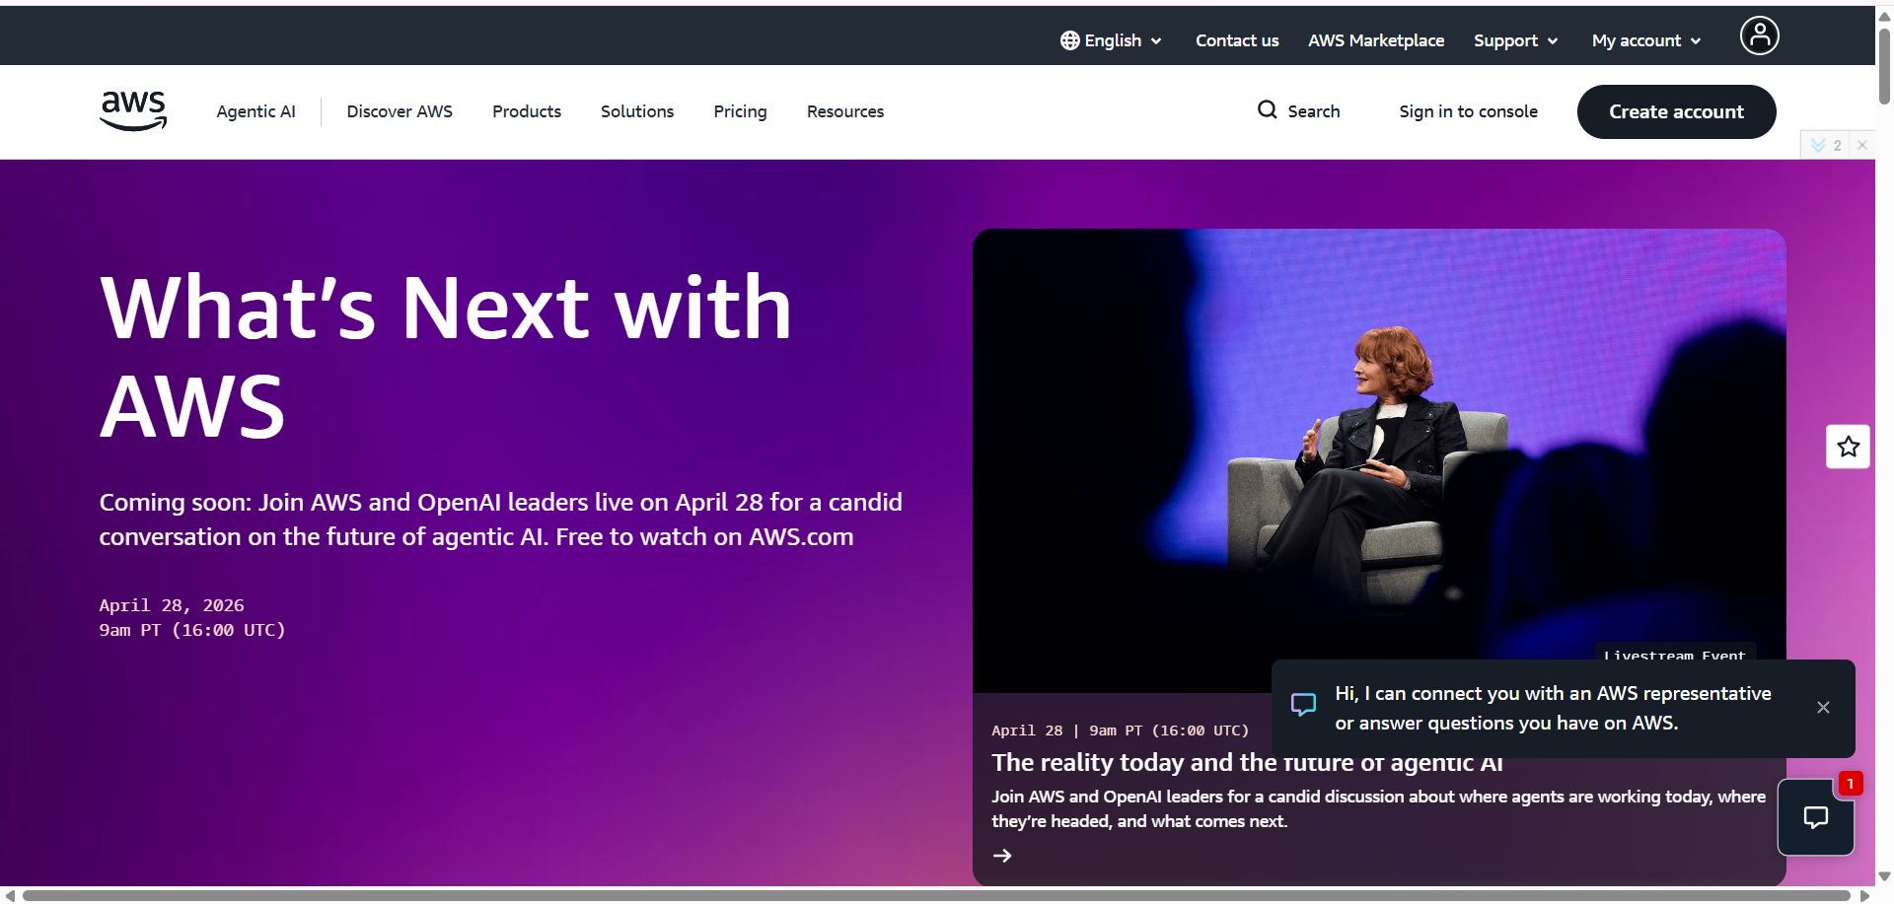Viewport: 1894px width, 904px height.
Task: Click 'The reality today and the future' headline
Action: [x=1247, y=762]
